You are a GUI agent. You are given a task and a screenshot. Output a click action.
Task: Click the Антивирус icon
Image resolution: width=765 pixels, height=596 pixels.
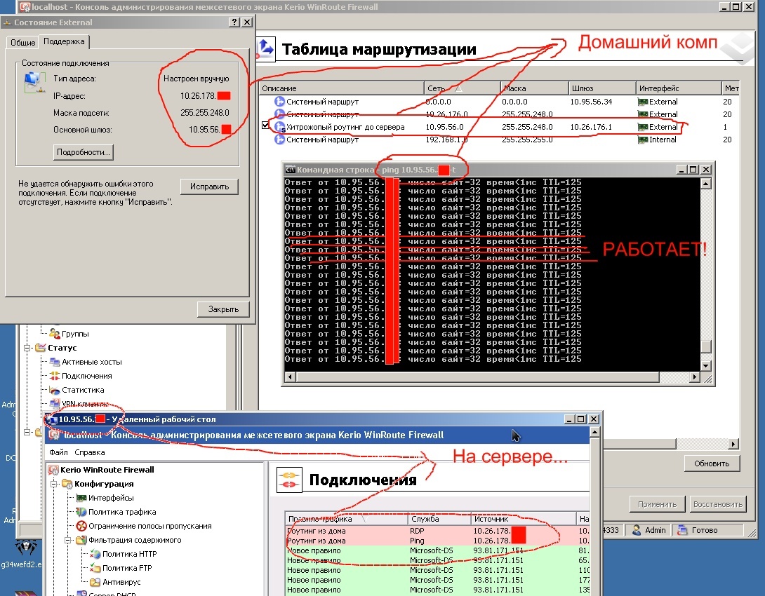tap(95, 582)
